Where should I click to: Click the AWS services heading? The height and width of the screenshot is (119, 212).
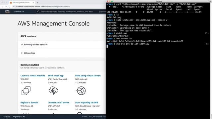pyautogui.click(x=28, y=36)
